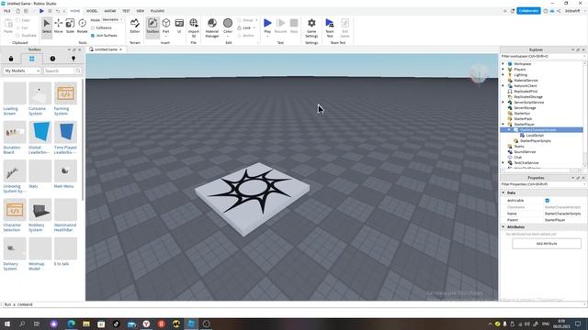Collapse the StarterPlayer node
588x330 pixels.
click(x=503, y=125)
